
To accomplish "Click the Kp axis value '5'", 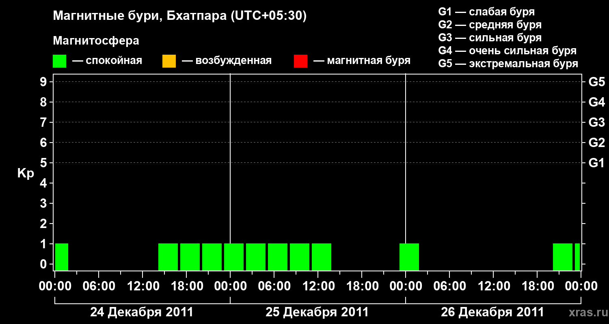I will 44,163.
